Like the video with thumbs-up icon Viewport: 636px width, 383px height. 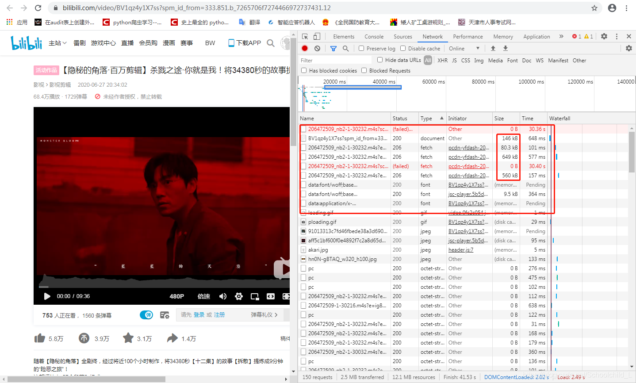(40, 338)
